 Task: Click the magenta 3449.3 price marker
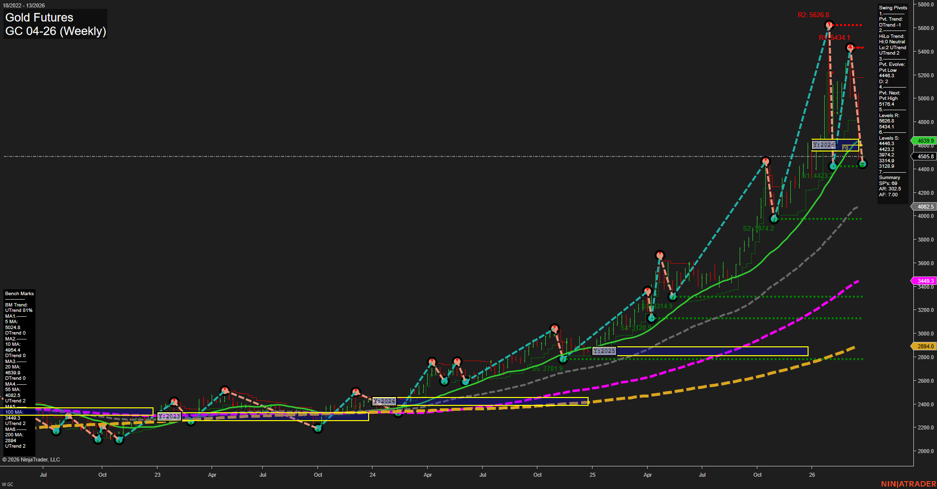click(924, 280)
